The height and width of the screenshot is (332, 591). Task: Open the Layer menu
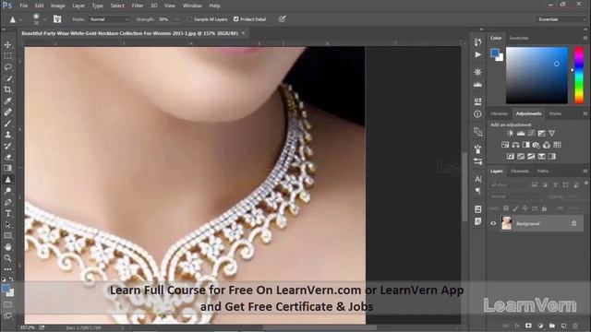[78, 6]
